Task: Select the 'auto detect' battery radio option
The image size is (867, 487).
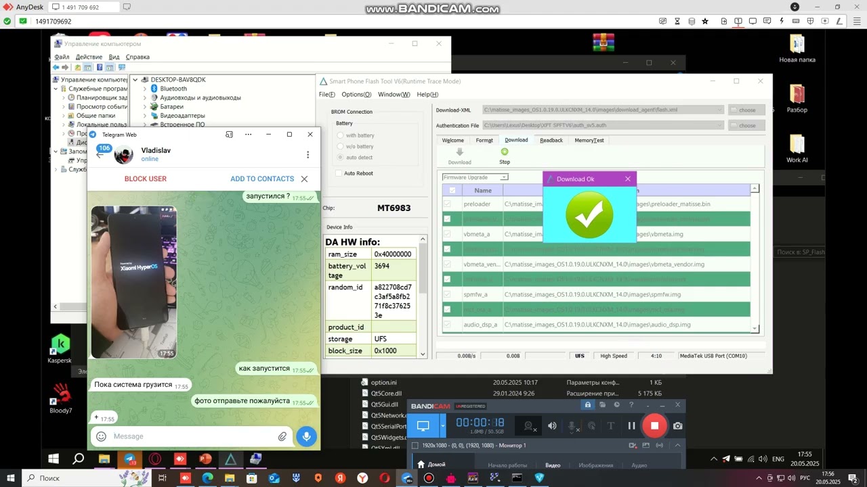Action: (340, 157)
